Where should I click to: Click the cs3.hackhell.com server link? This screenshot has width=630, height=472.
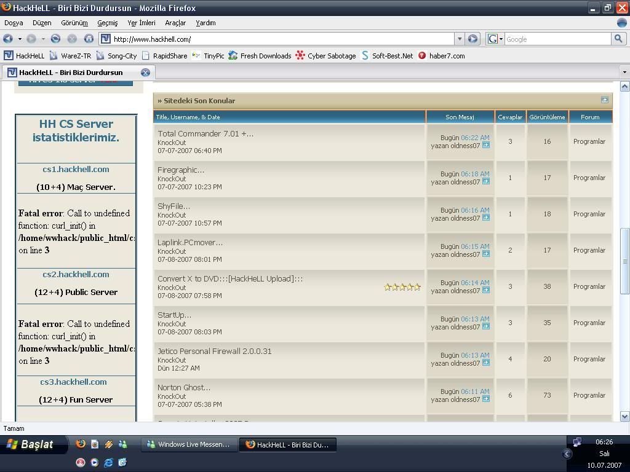tap(74, 382)
